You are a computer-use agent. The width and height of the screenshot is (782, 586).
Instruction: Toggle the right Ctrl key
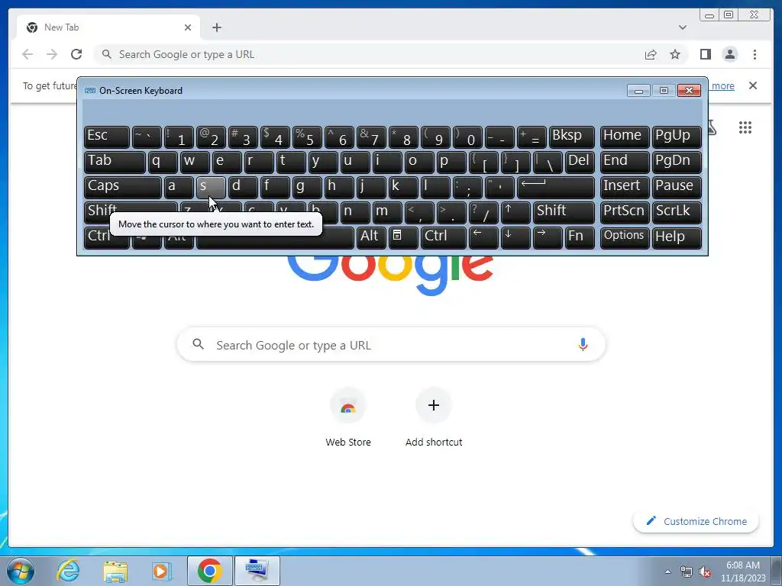[444, 238]
